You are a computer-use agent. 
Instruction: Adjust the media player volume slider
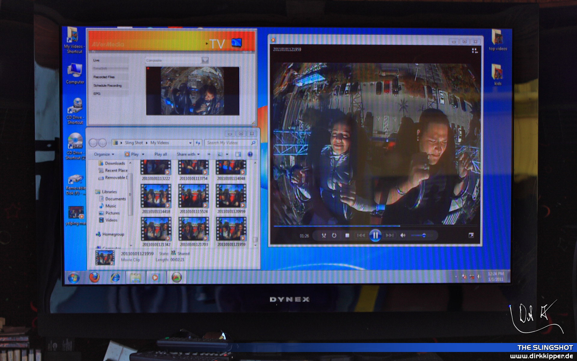[x=424, y=236]
